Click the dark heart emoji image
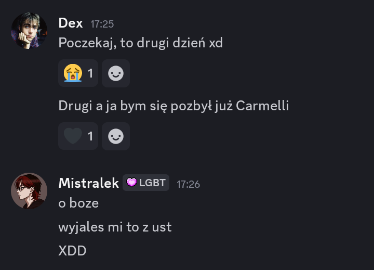 point(73,136)
